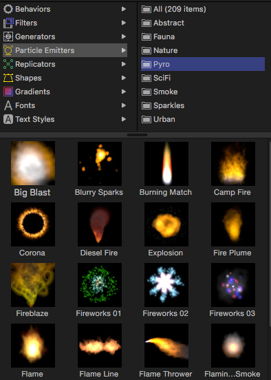Click the Replicators green dots icon
This screenshot has height=380, width=271.
(8, 64)
